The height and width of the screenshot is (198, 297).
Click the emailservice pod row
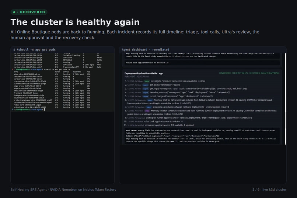(52, 91)
